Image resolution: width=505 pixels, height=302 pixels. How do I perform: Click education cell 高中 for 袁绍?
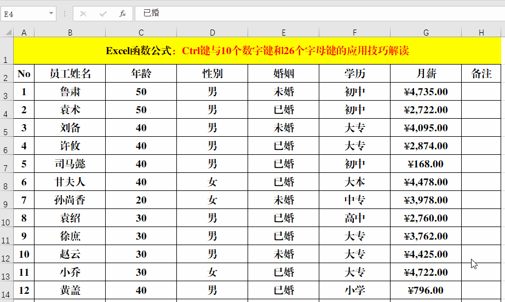click(x=354, y=218)
